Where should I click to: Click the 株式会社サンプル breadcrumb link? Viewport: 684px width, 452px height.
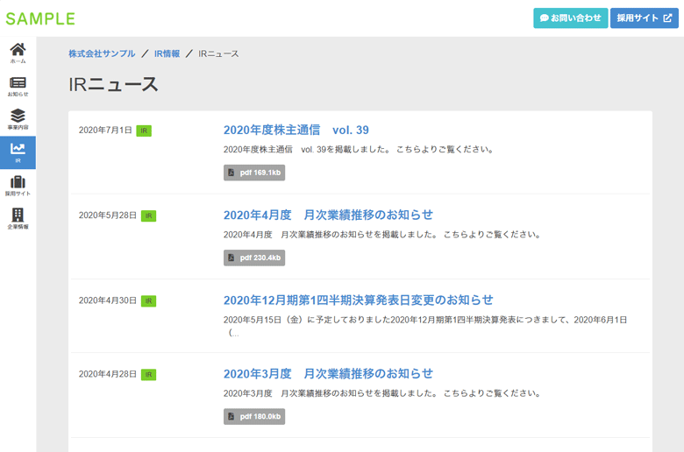coord(102,54)
